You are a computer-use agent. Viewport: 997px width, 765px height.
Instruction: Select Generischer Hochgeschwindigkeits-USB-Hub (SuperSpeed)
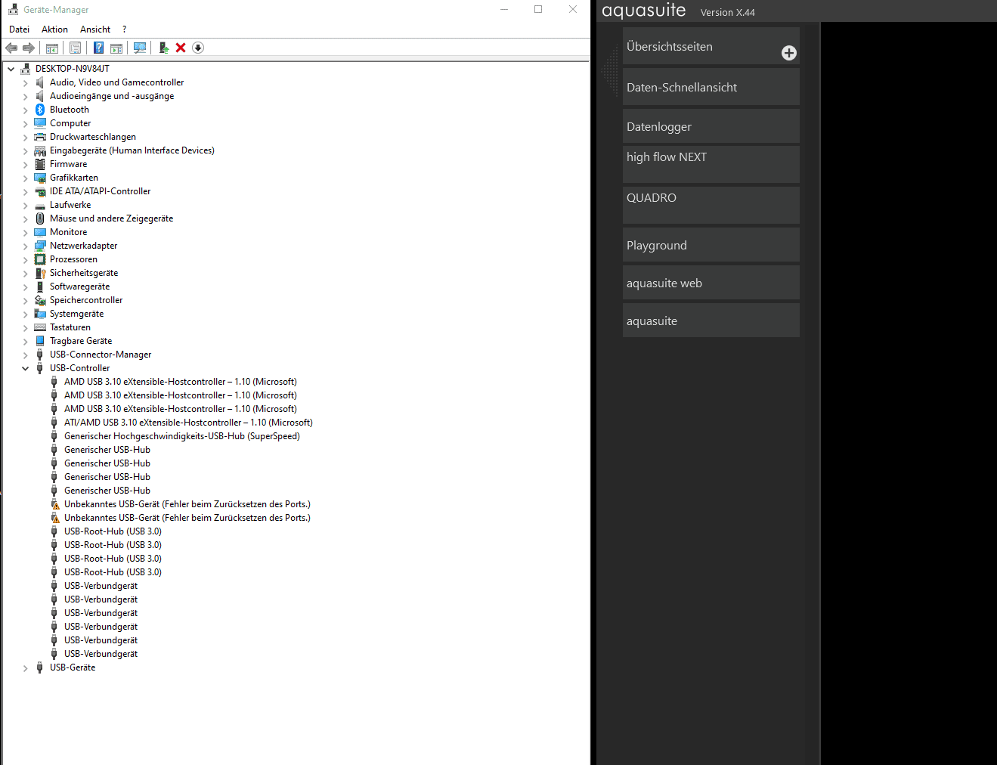[182, 436]
